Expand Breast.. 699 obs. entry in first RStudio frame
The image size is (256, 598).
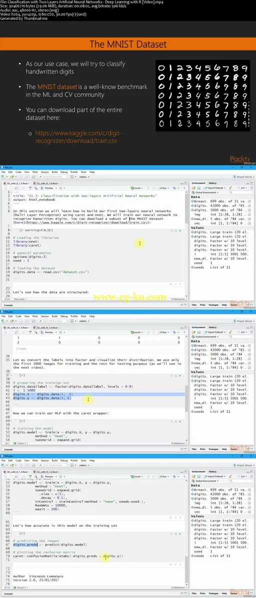click(x=192, y=201)
